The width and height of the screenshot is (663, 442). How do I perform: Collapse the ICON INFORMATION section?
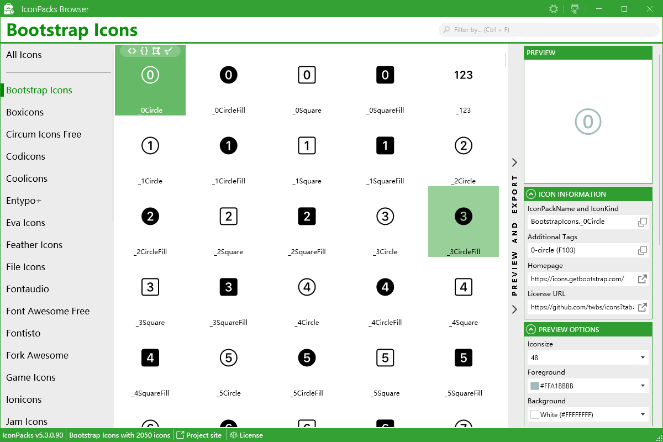click(x=531, y=194)
